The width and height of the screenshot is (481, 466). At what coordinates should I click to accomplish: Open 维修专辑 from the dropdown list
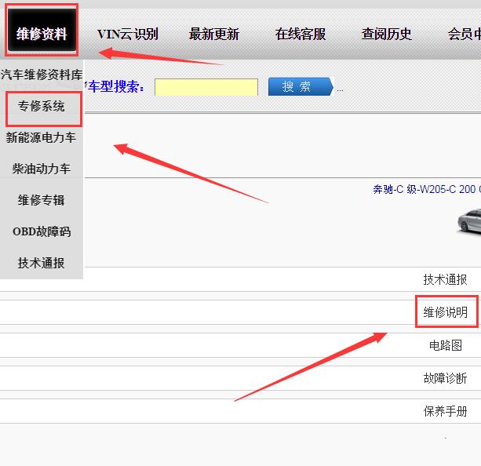click(42, 201)
